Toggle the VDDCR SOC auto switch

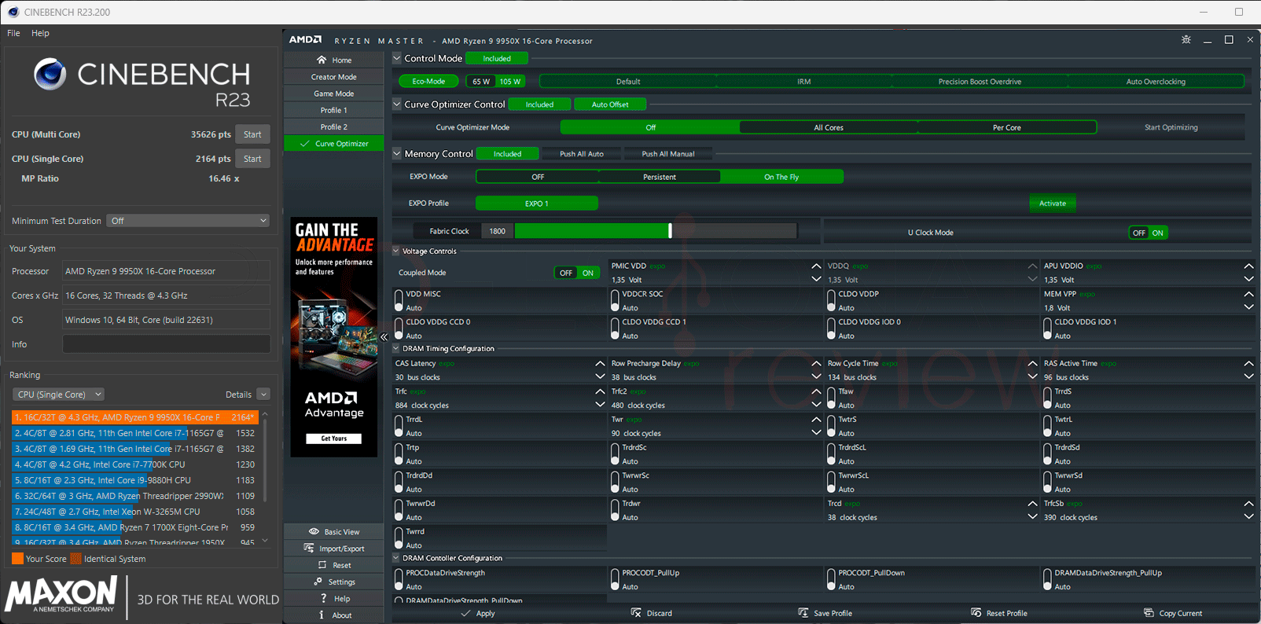(615, 300)
